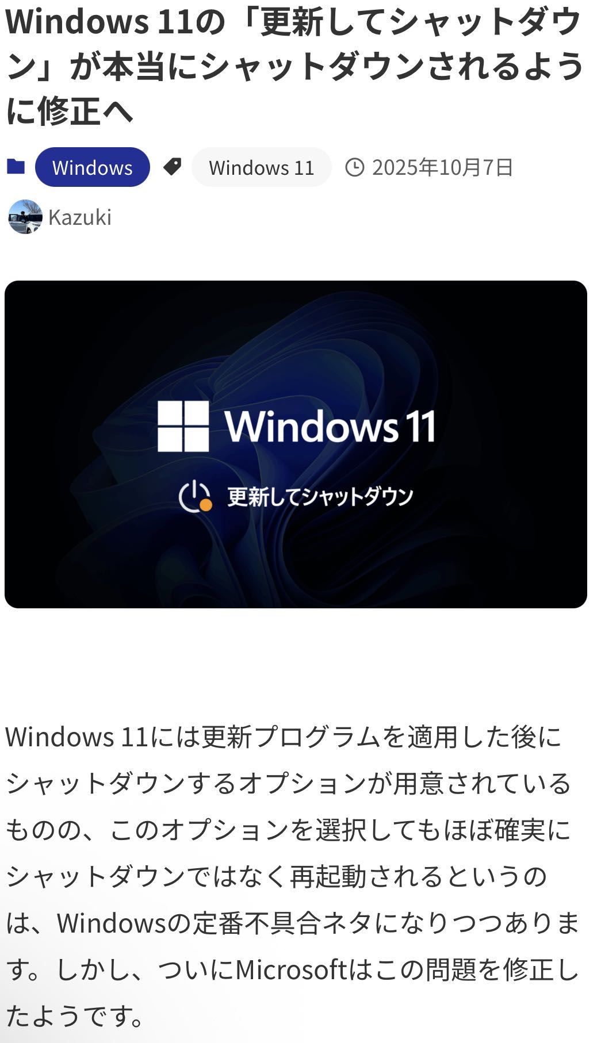The height and width of the screenshot is (1043, 601).
Task: Select the 2025年10月7日 publish date
Action: point(442,167)
